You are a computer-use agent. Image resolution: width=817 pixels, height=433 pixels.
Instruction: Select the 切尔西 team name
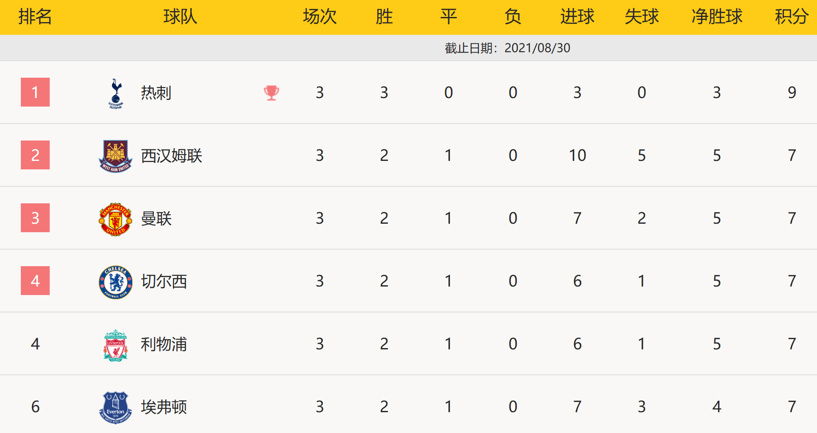click(164, 281)
